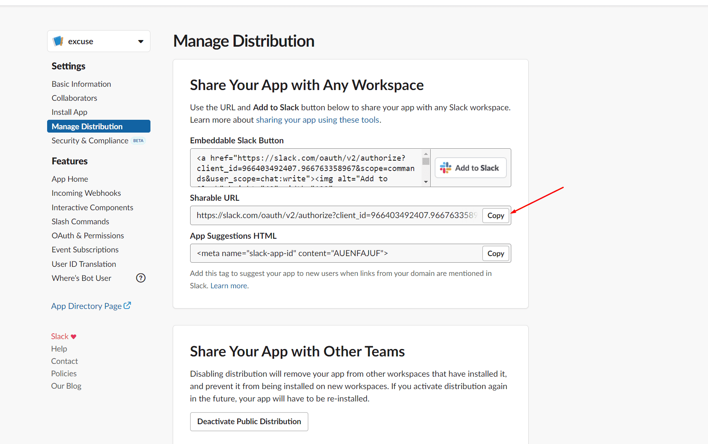The height and width of the screenshot is (444, 708).
Task: Click the help question mark icon
Action: pyautogui.click(x=141, y=278)
